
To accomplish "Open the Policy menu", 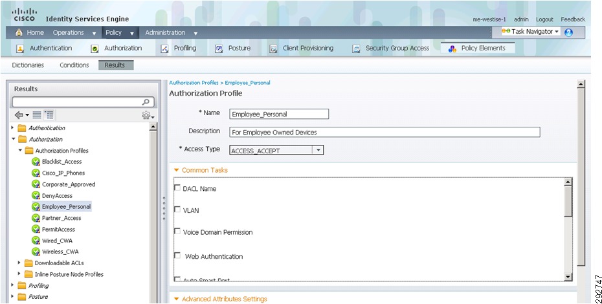I will click(120, 33).
